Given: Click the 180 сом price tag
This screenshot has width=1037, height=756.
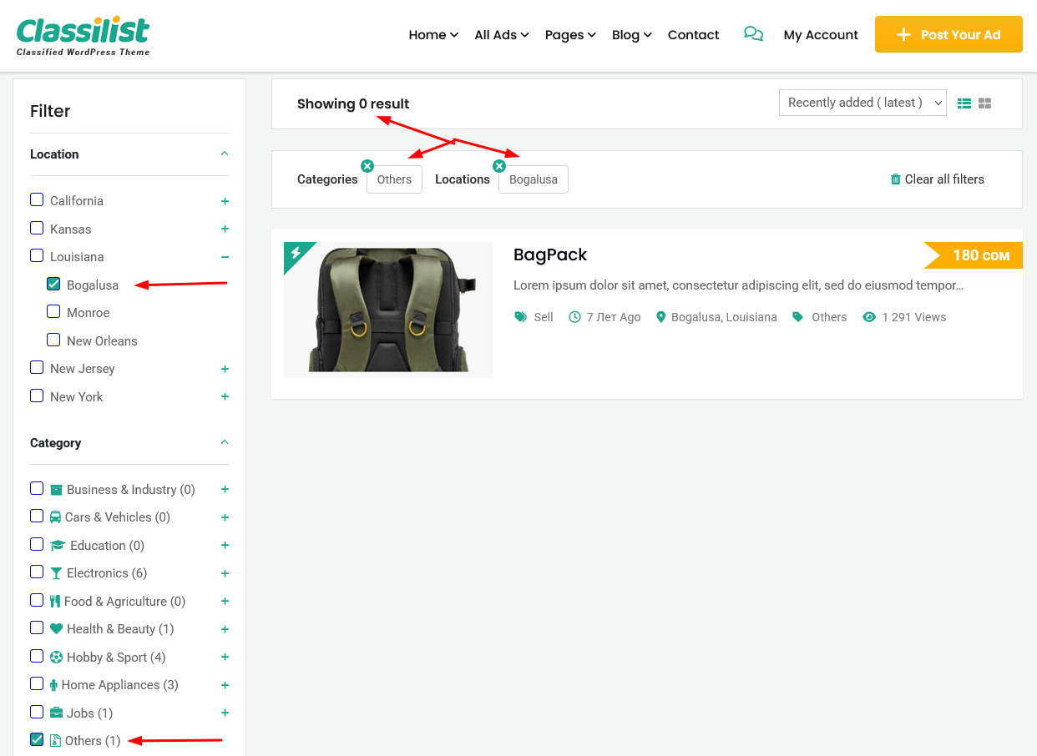Looking at the screenshot, I should click(x=974, y=255).
